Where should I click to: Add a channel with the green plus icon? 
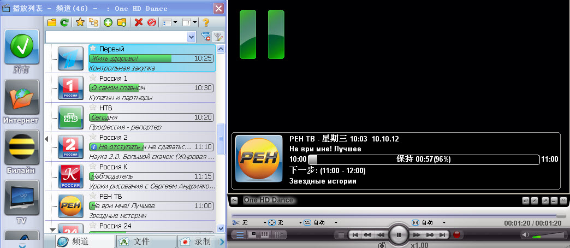coord(108,22)
